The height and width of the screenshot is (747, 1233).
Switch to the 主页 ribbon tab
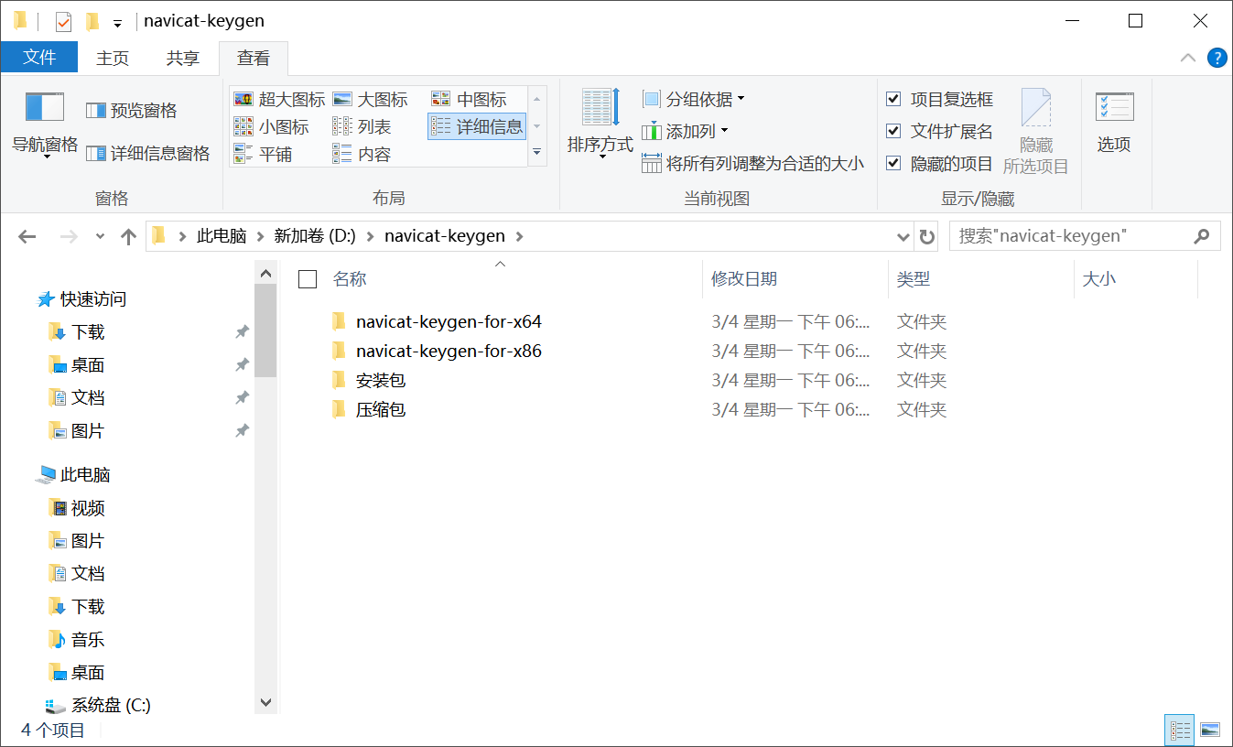click(113, 58)
